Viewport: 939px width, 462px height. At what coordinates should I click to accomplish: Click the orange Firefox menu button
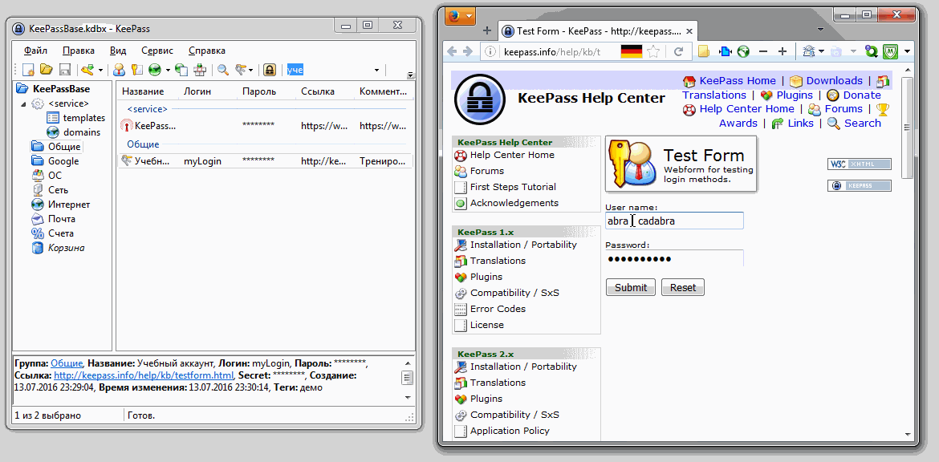(459, 15)
